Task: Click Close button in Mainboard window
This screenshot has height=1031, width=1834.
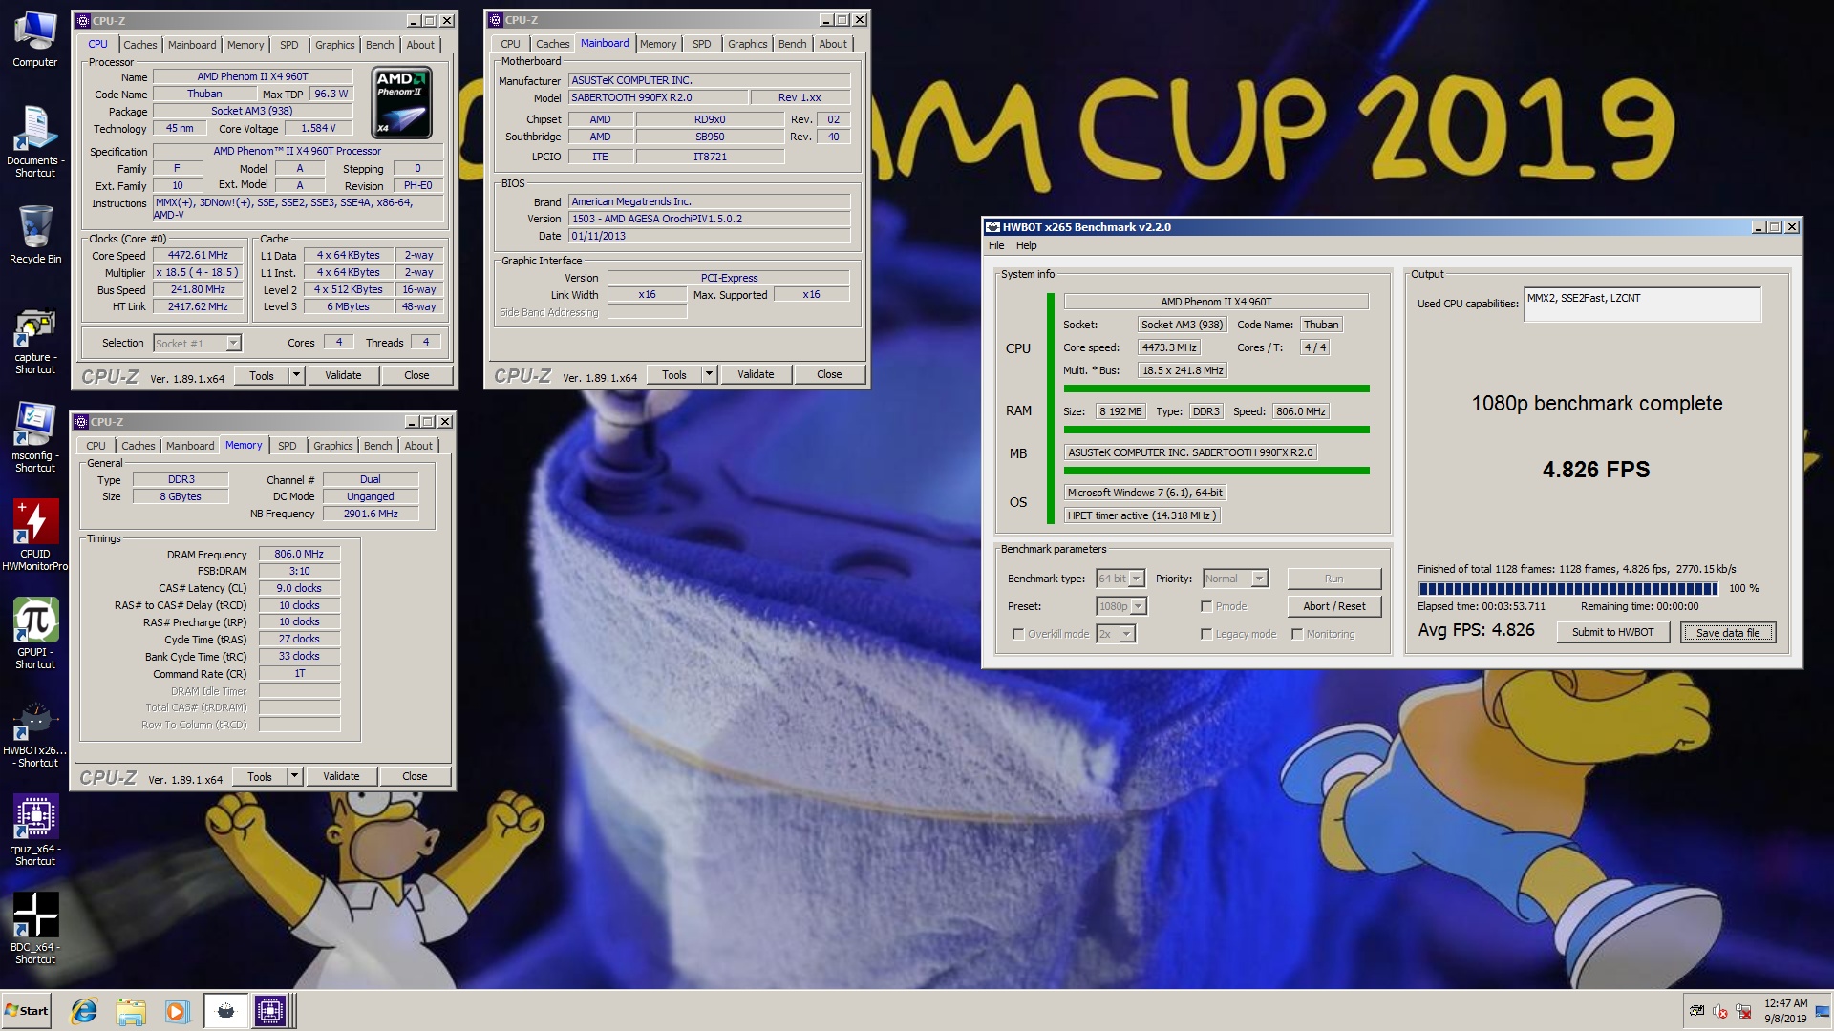Action: (x=829, y=374)
